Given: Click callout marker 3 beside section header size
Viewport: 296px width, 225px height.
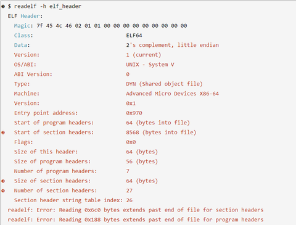Looking at the screenshot, I should (x=3, y=181).
